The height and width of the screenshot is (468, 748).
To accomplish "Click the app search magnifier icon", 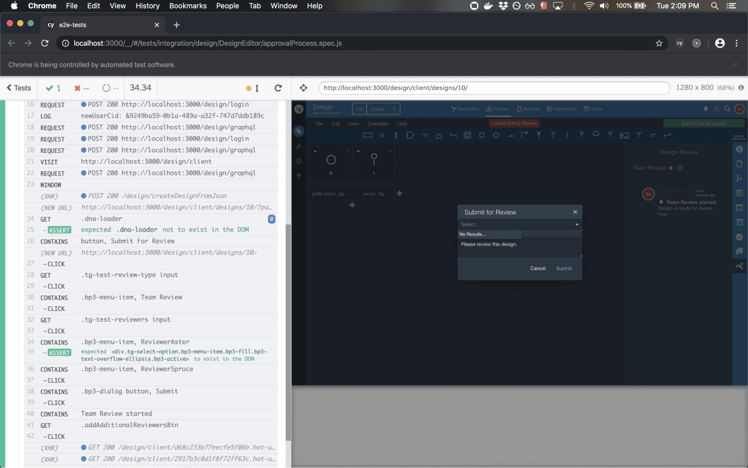I will click(727, 109).
